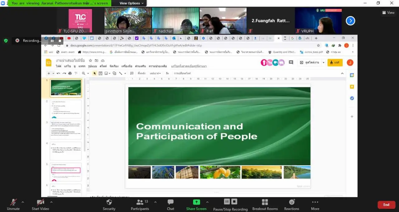Click the green encryption shield icon
The height and width of the screenshot is (212, 399).
point(6,41)
